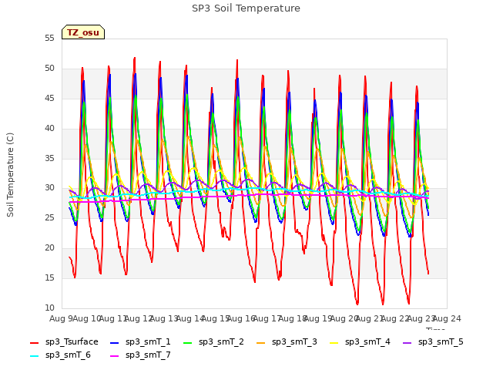Click the Aug 24 x-axis label

[447, 319]
